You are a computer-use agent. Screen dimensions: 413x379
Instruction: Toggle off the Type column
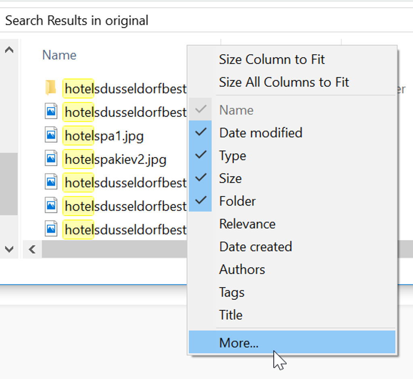pyautogui.click(x=232, y=156)
